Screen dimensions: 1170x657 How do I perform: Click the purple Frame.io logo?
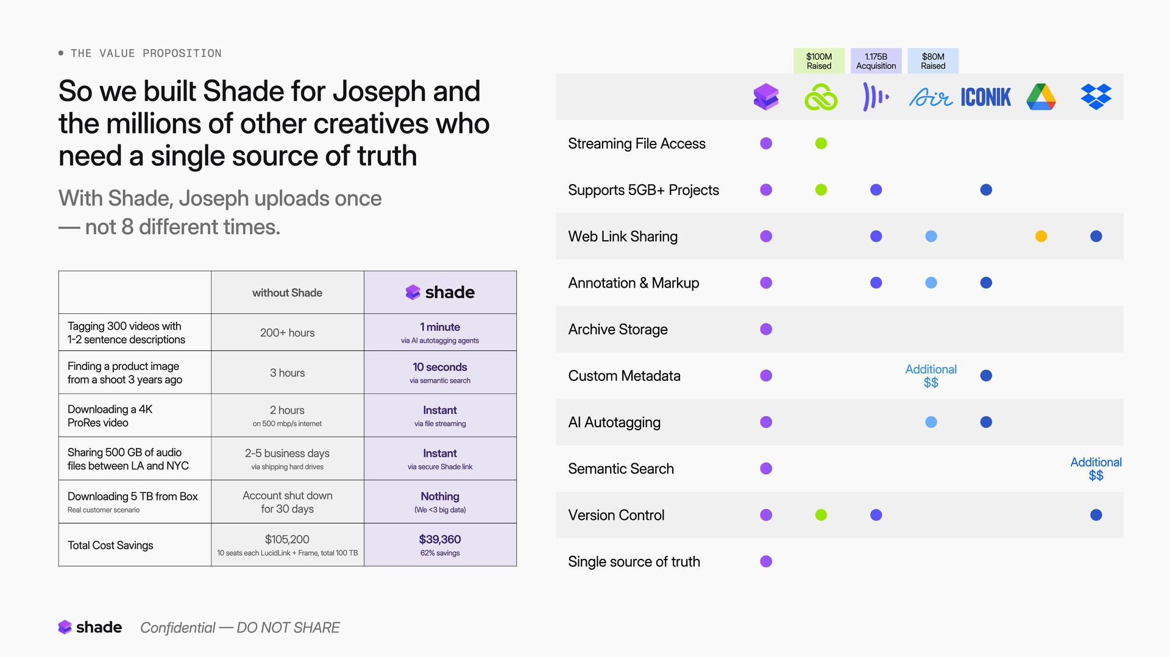coord(876,97)
